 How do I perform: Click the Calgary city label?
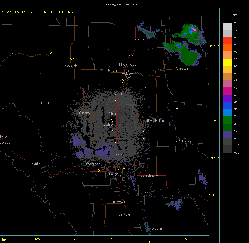(116, 174)
